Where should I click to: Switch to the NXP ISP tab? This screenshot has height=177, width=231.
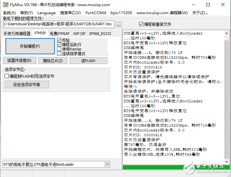(x=79, y=34)
